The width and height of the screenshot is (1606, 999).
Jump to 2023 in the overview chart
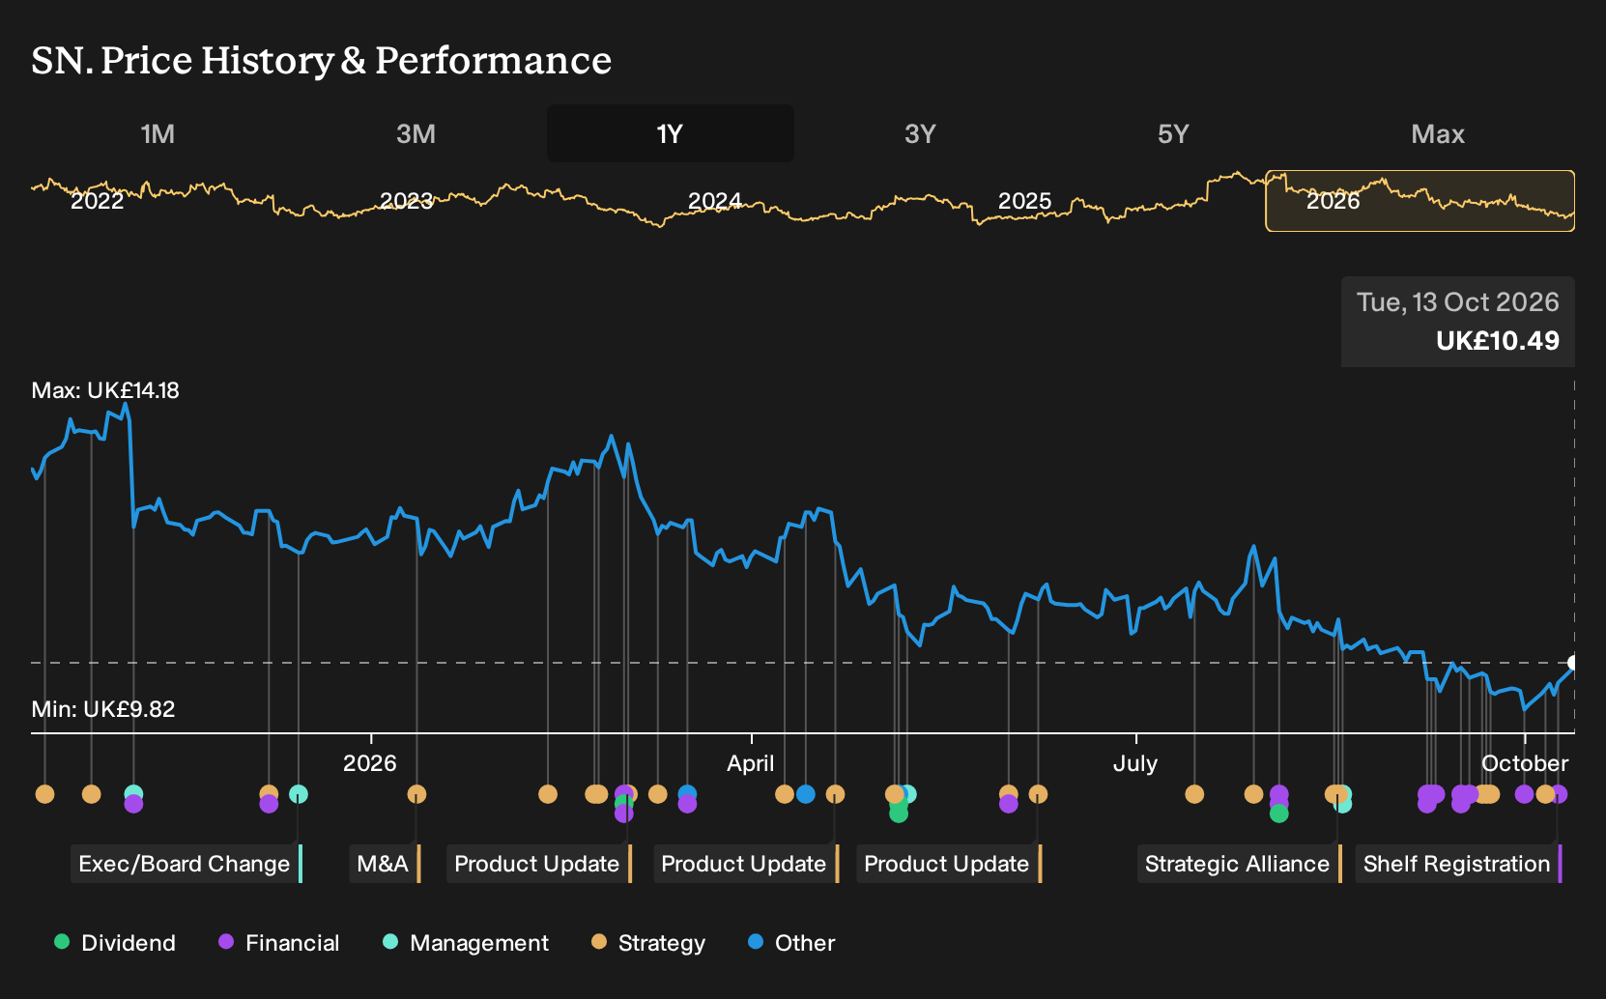[406, 201]
